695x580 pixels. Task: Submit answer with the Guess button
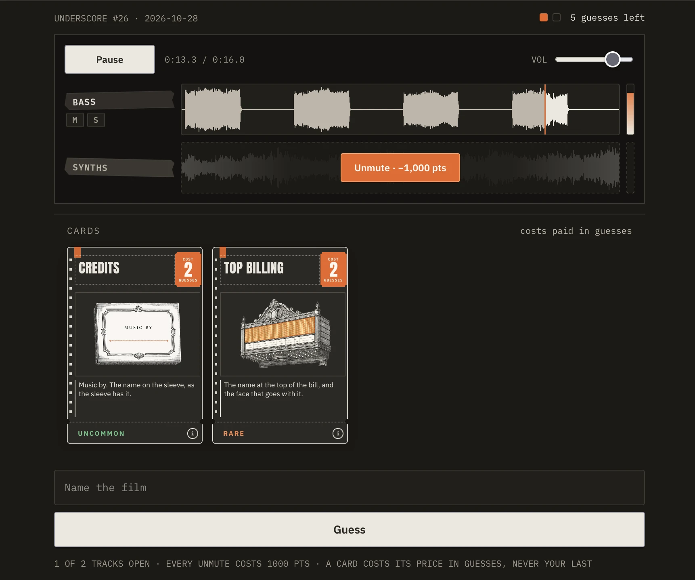pyautogui.click(x=350, y=530)
